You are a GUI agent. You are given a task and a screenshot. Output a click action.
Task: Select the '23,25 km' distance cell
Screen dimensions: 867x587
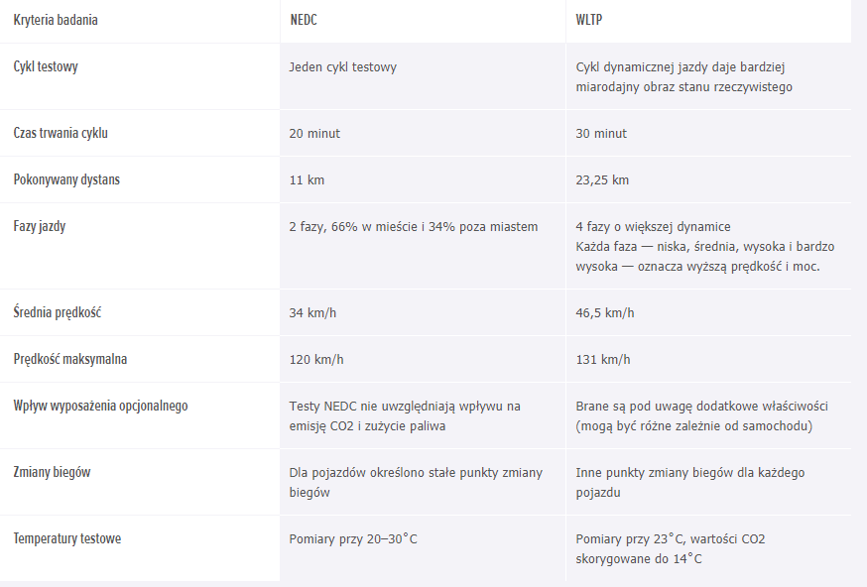coord(602,180)
